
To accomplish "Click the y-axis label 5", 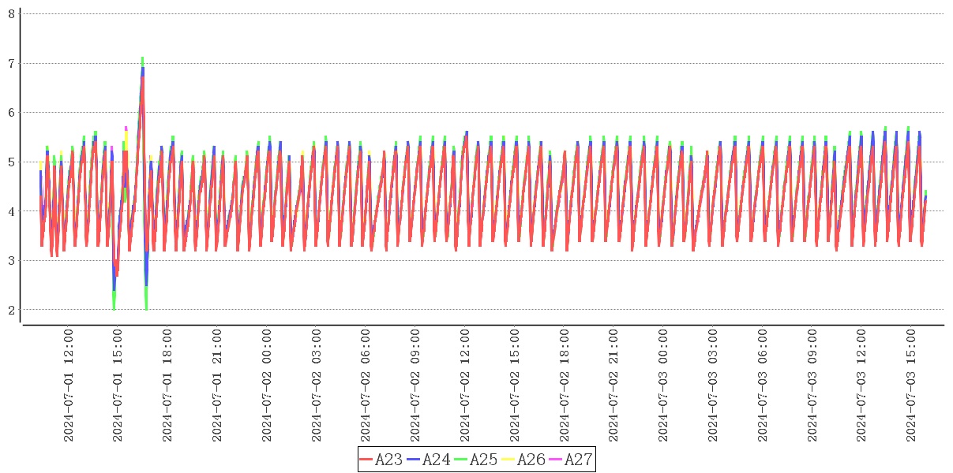I will (x=11, y=162).
